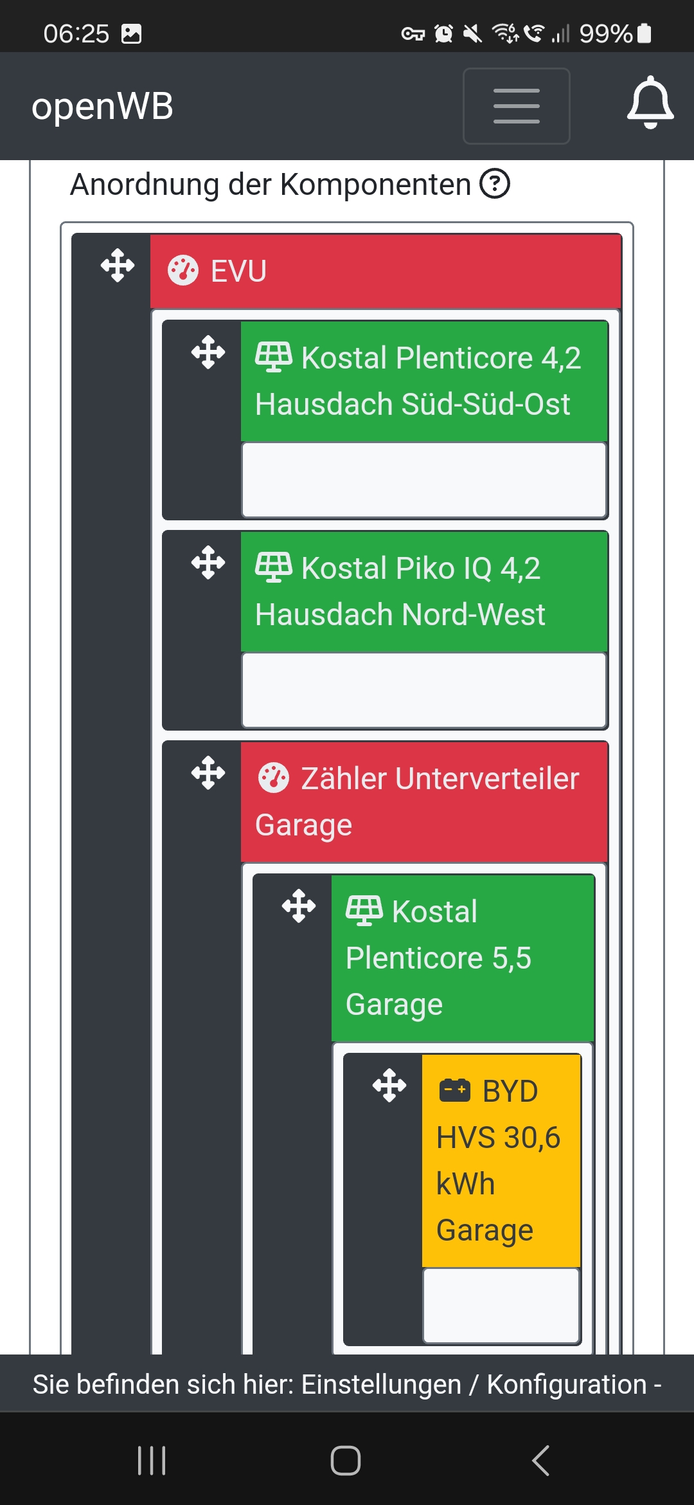Open notifications via the bell icon

coord(650,103)
